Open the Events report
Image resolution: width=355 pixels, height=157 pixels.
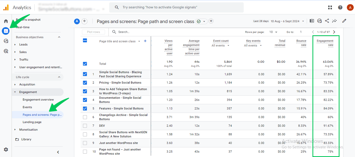[27, 107]
